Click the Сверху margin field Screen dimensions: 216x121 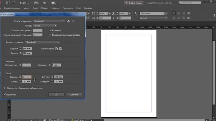click(27, 77)
